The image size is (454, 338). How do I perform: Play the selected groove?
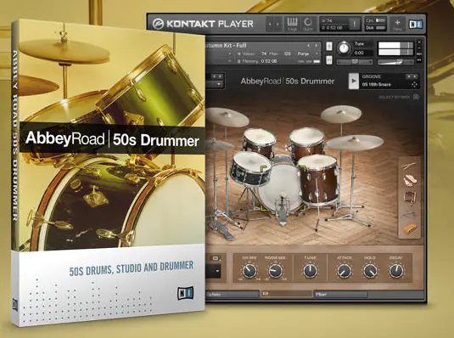[354, 81]
